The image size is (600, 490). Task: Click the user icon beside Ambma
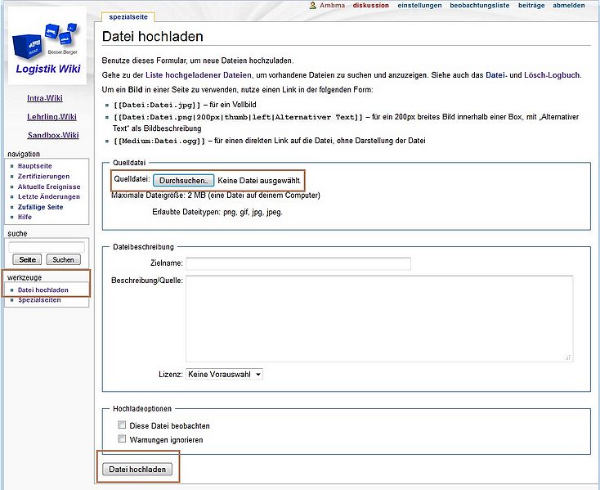(x=312, y=6)
